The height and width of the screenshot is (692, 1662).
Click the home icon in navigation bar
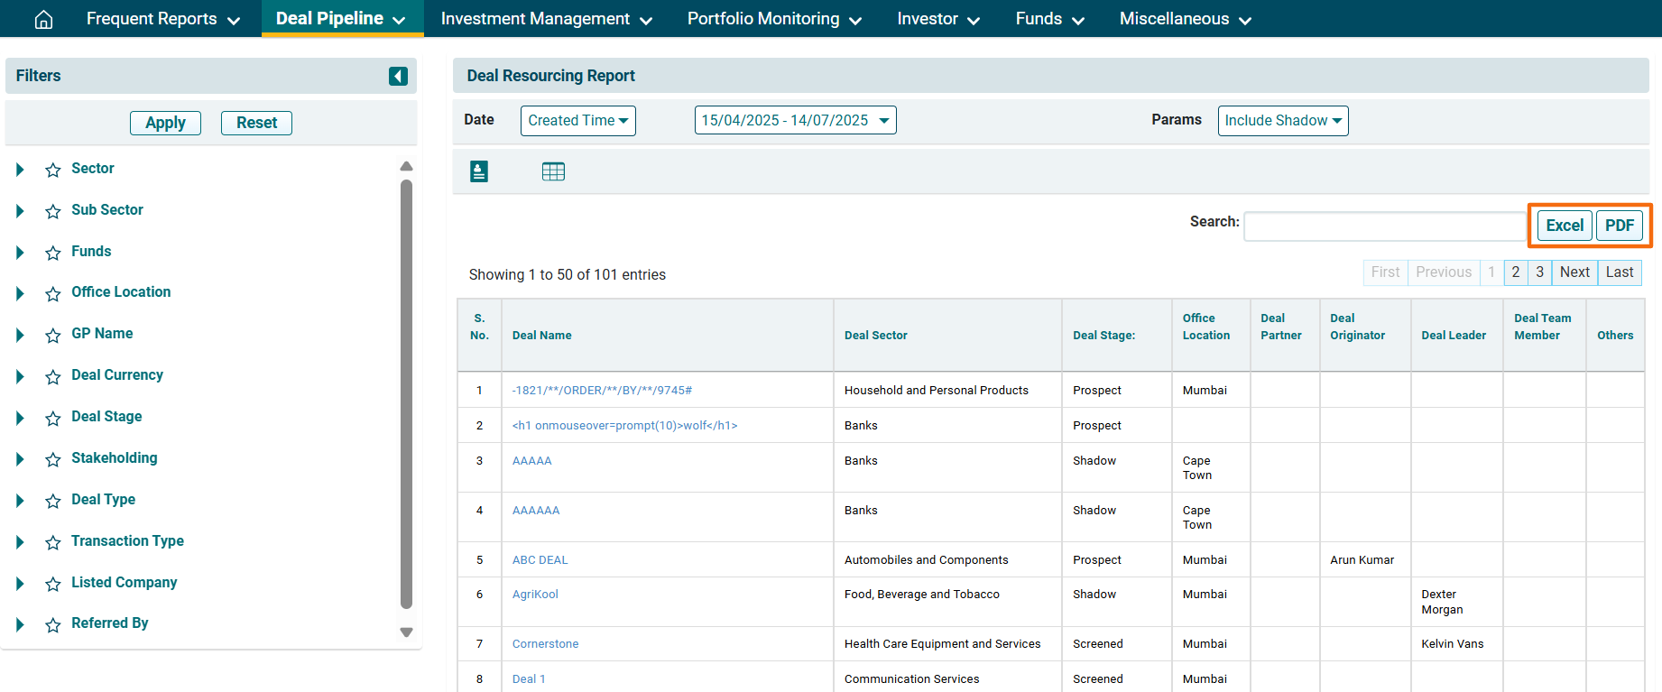tap(43, 19)
